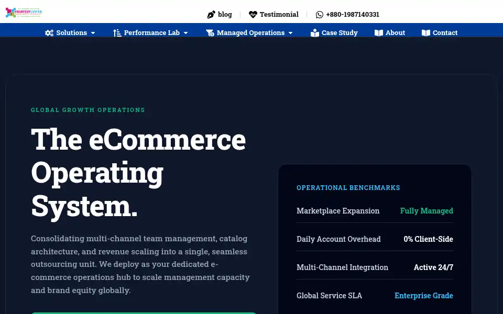503x314 pixels.
Task: Call the +880-1987140331 phone number
Action: tap(353, 15)
